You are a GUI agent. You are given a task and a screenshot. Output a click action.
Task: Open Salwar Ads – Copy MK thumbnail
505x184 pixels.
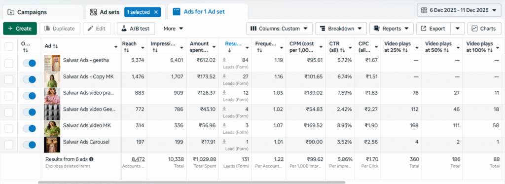(52, 79)
